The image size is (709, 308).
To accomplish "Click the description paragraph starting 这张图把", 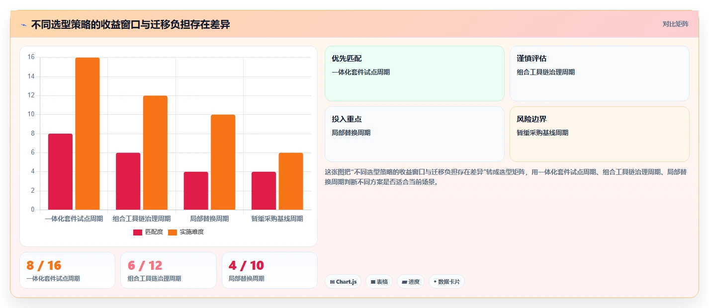I will tap(506, 177).
